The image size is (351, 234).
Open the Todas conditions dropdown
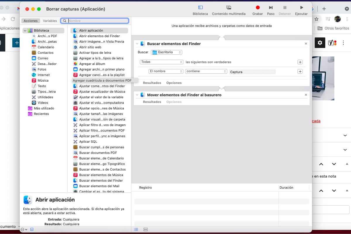click(x=161, y=62)
